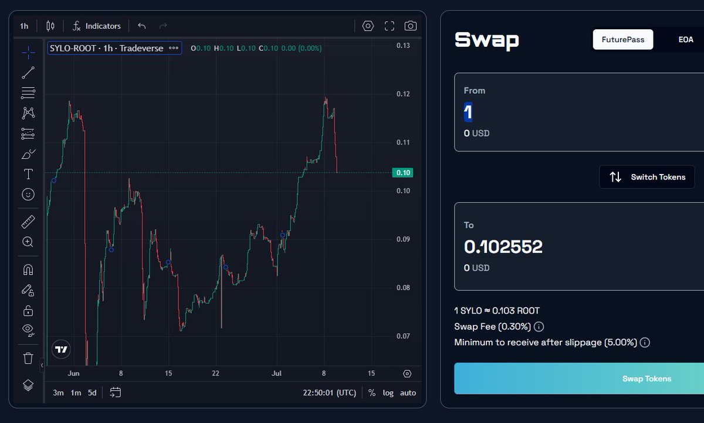Screen dimensions: 704x423
Task: Open the Fibonacci retracement tools
Action: pos(28,93)
